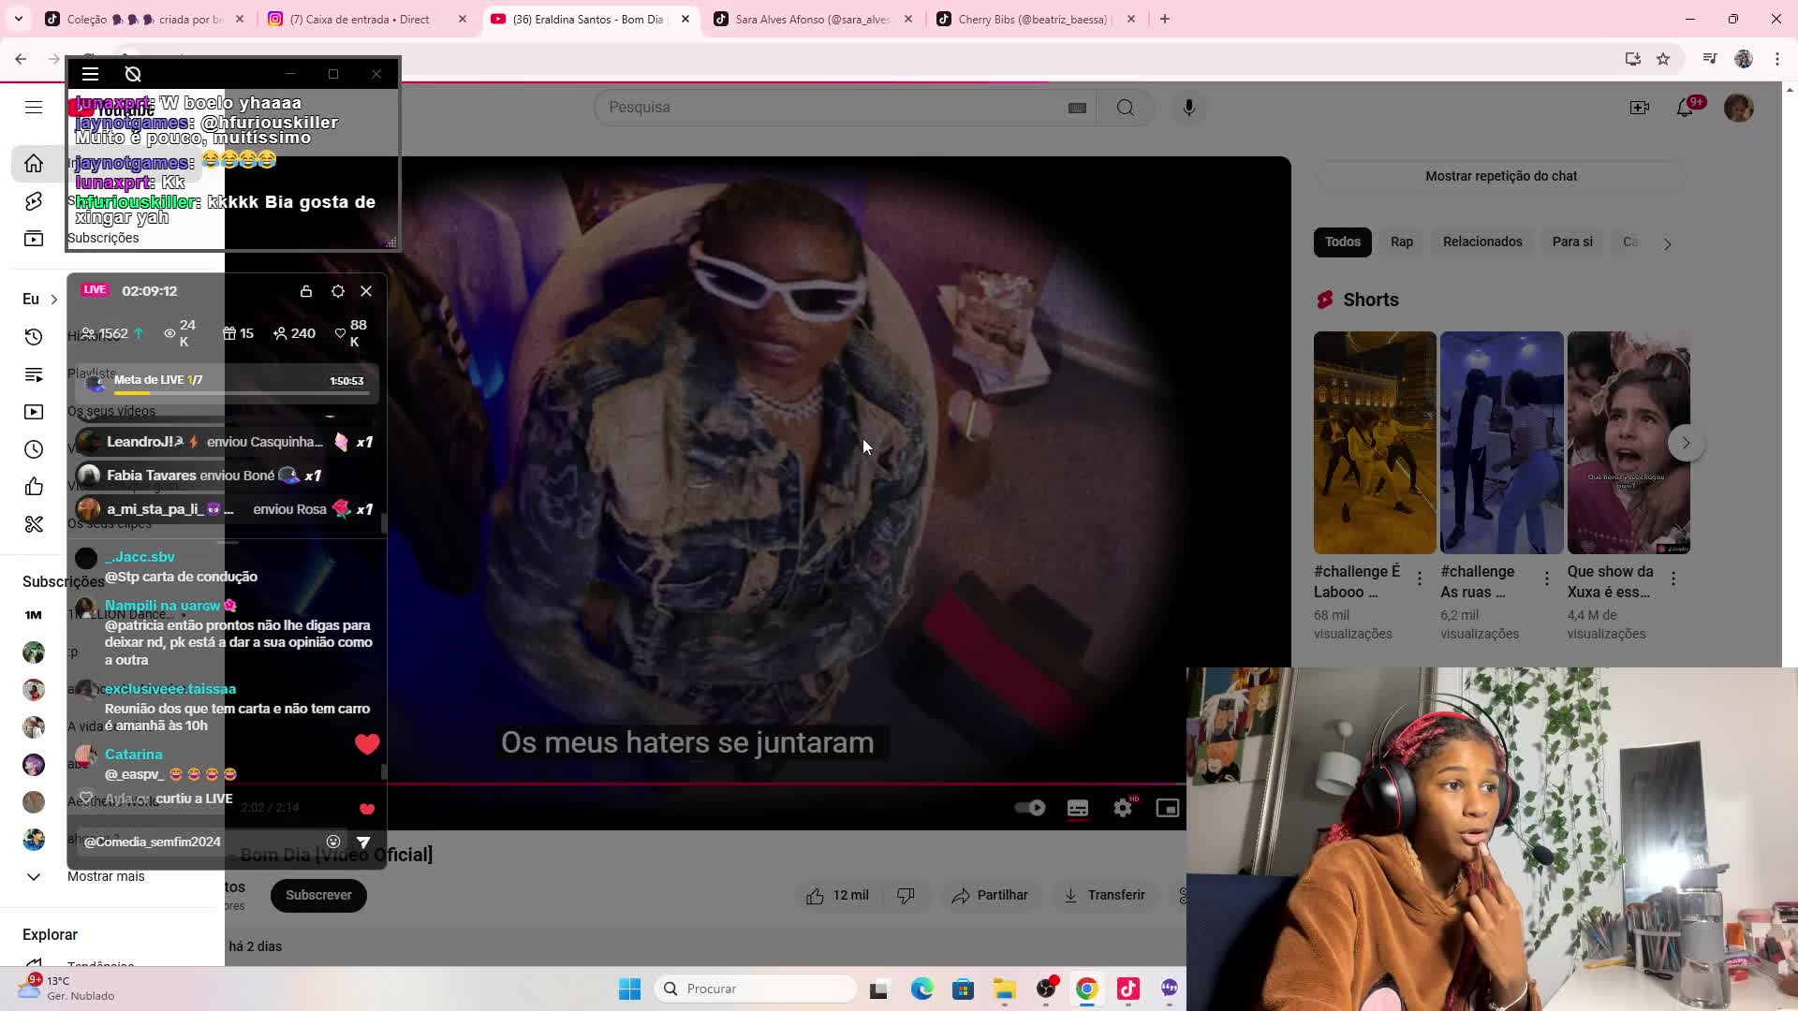Image resolution: width=1798 pixels, height=1011 pixels.
Task: Open the History clock icon in sidebar
Action: 34,337
